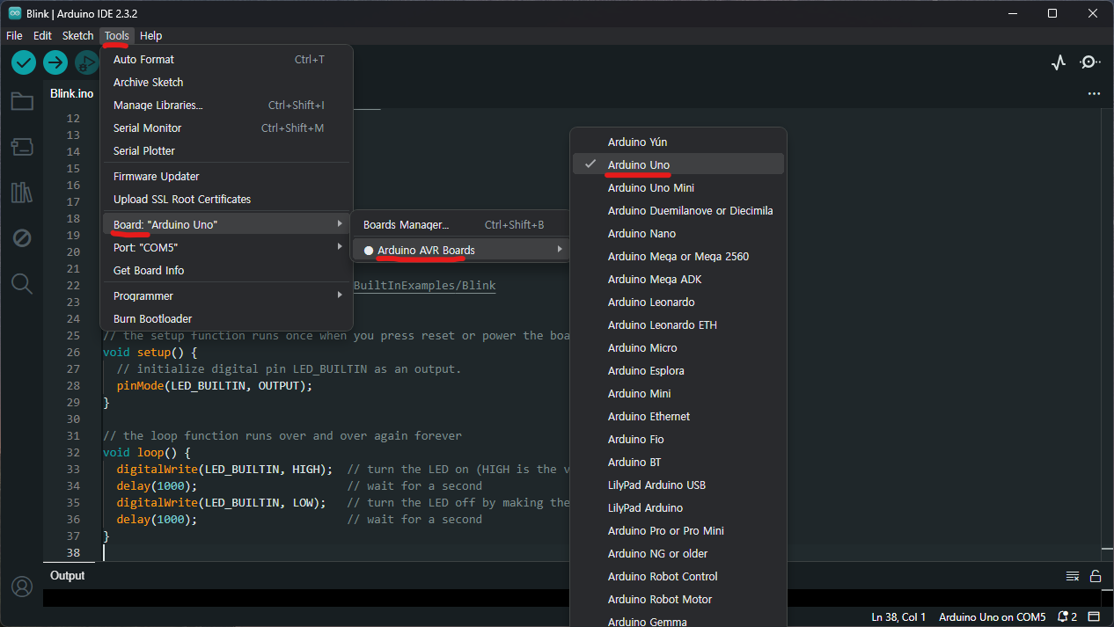Select Arduino NG or older board
Viewport: 1114px width, 627px height.
678,553
